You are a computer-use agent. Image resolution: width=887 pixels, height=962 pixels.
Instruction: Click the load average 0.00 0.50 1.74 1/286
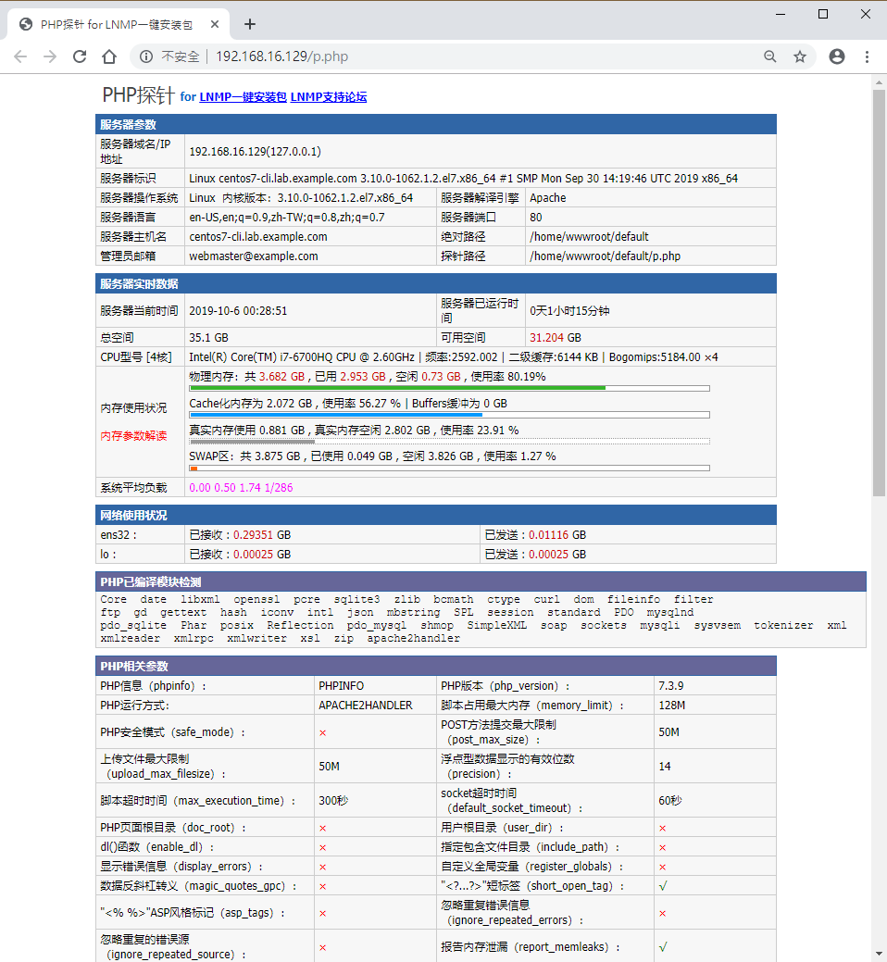click(241, 488)
